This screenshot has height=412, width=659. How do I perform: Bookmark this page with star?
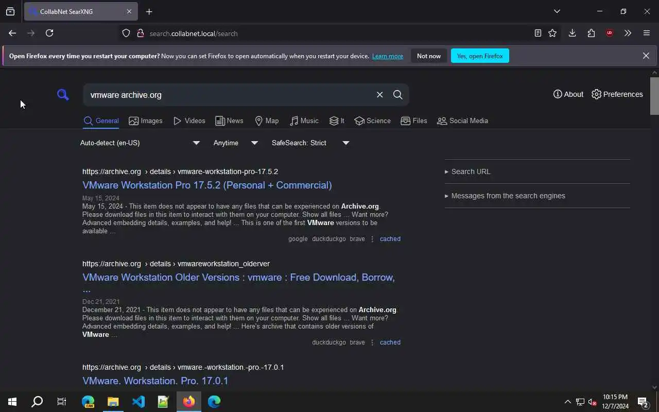pos(552,33)
